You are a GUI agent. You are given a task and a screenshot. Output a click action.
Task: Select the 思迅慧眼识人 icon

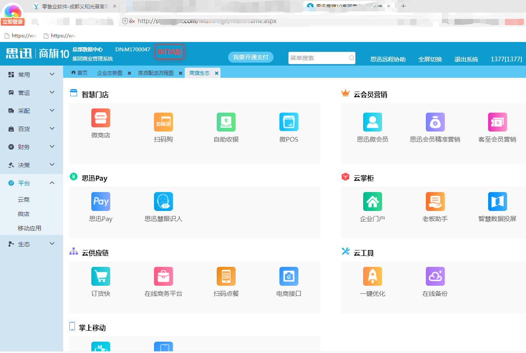tap(163, 201)
